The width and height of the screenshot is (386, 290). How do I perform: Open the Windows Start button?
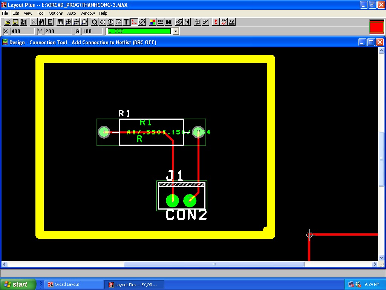point(18,284)
